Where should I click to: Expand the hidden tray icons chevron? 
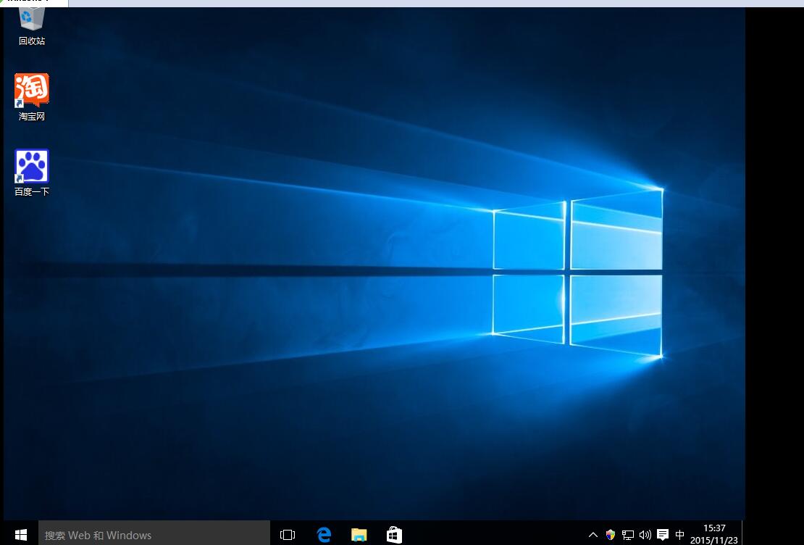[593, 535]
